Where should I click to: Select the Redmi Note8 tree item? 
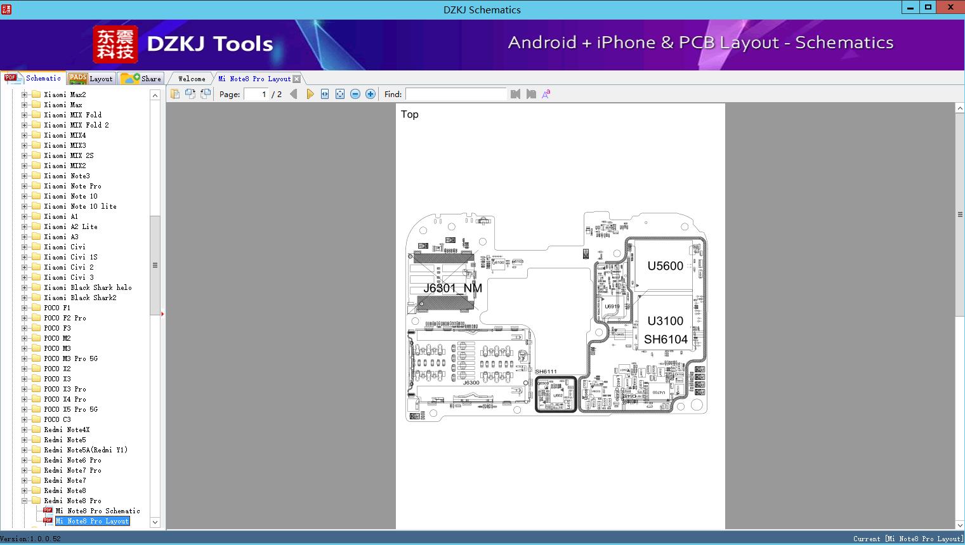click(x=65, y=490)
